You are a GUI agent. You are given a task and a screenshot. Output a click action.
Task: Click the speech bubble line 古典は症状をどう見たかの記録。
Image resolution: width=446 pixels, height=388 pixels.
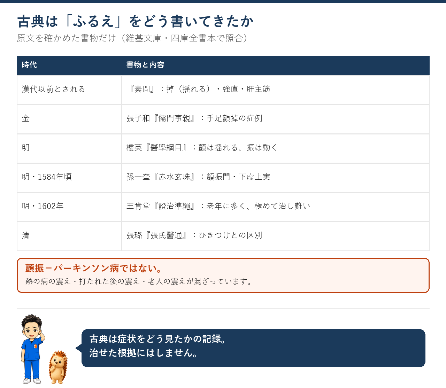(159, 339)
